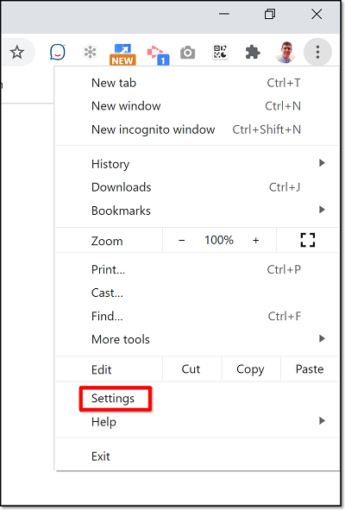Open the QR code extension
The image size is (345, 510).
coord(220,52)
